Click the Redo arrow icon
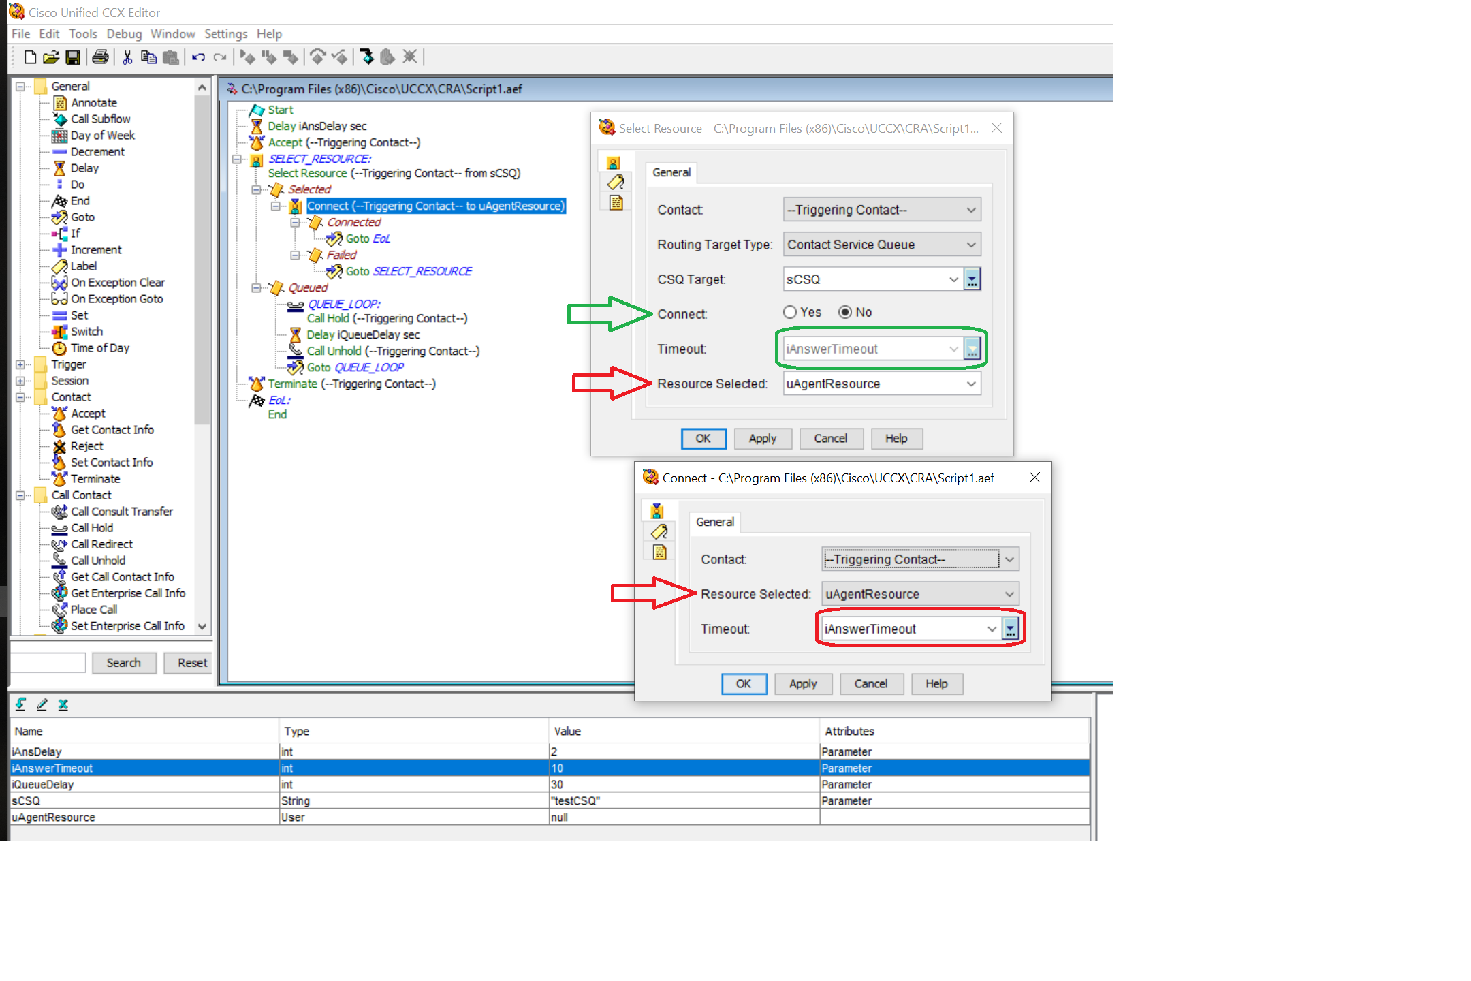 click(219, 57)
